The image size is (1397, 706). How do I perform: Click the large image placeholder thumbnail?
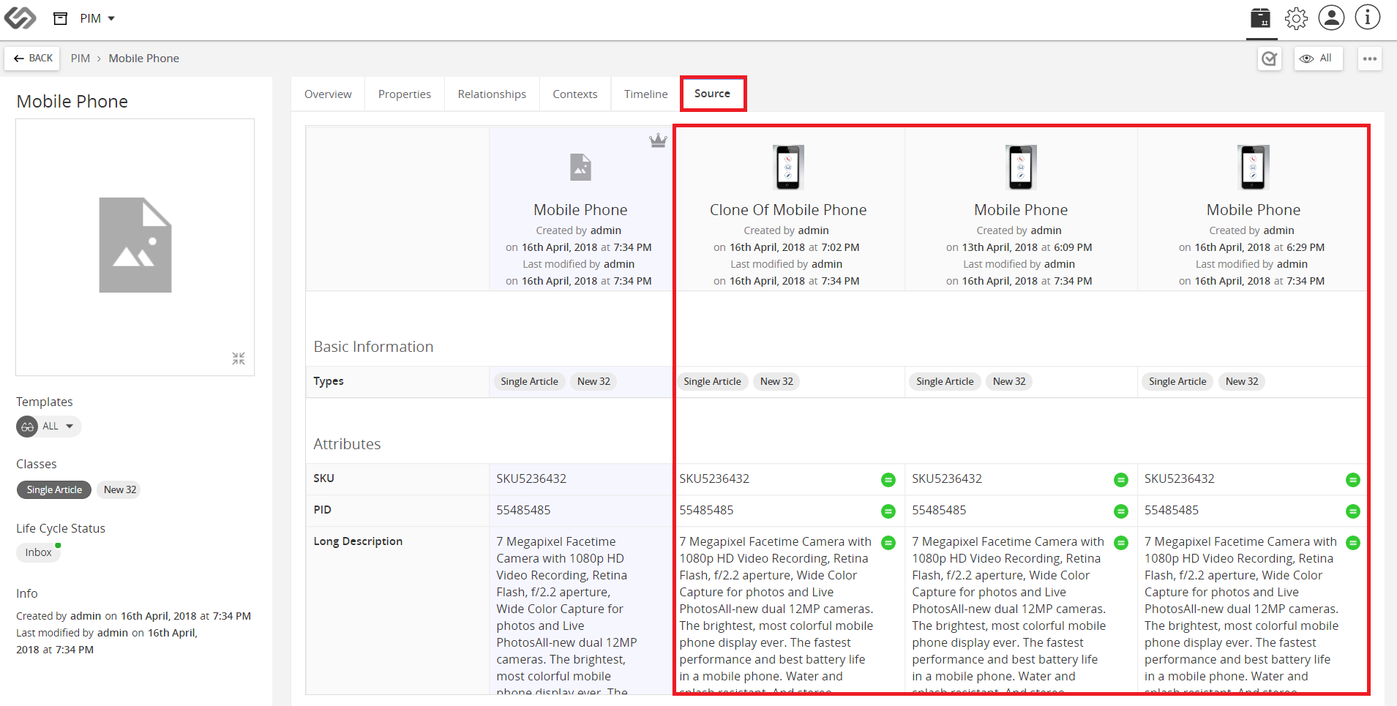135,245
